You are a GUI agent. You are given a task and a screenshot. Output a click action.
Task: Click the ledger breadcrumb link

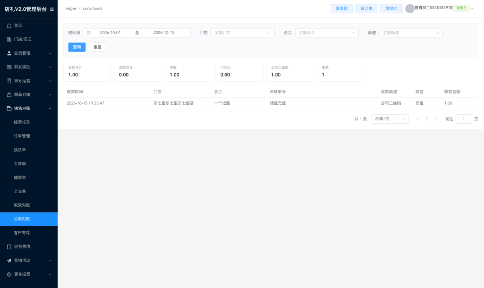point(70,8)
